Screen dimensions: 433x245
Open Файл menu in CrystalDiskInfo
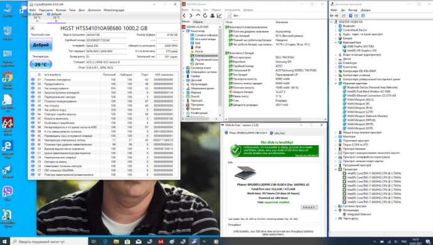click(33, 10)
